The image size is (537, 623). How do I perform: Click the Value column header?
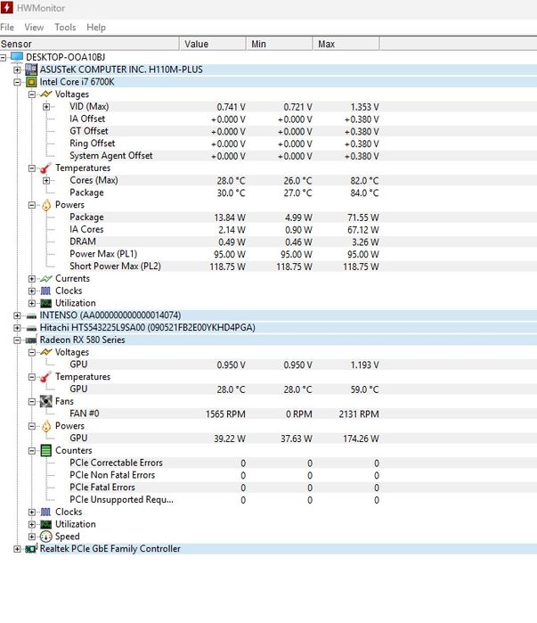(x=212, y=44)
